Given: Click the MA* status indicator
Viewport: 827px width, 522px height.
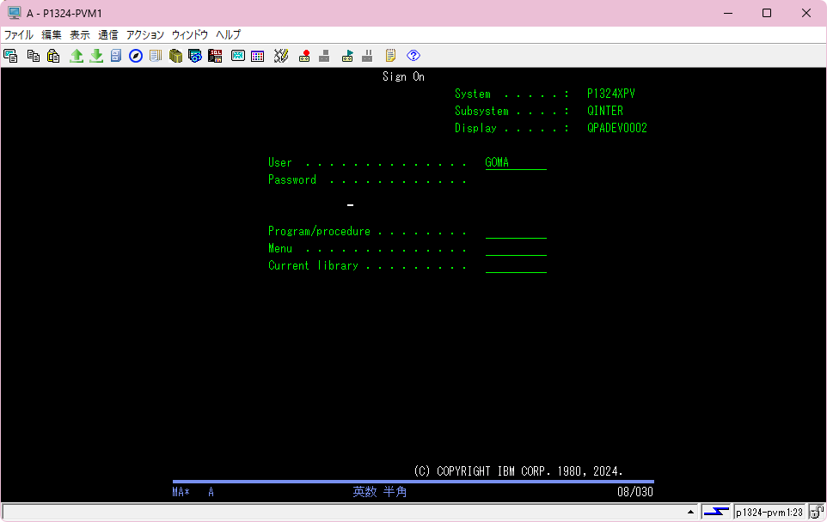Looking at the screenshot, I should point(181,492).
